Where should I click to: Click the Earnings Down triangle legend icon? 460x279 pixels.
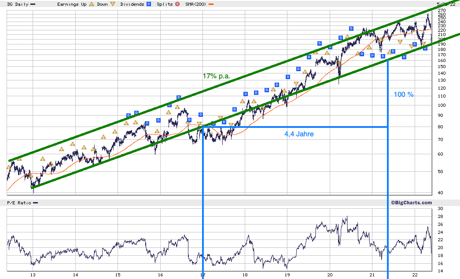(x=113, y=4)
